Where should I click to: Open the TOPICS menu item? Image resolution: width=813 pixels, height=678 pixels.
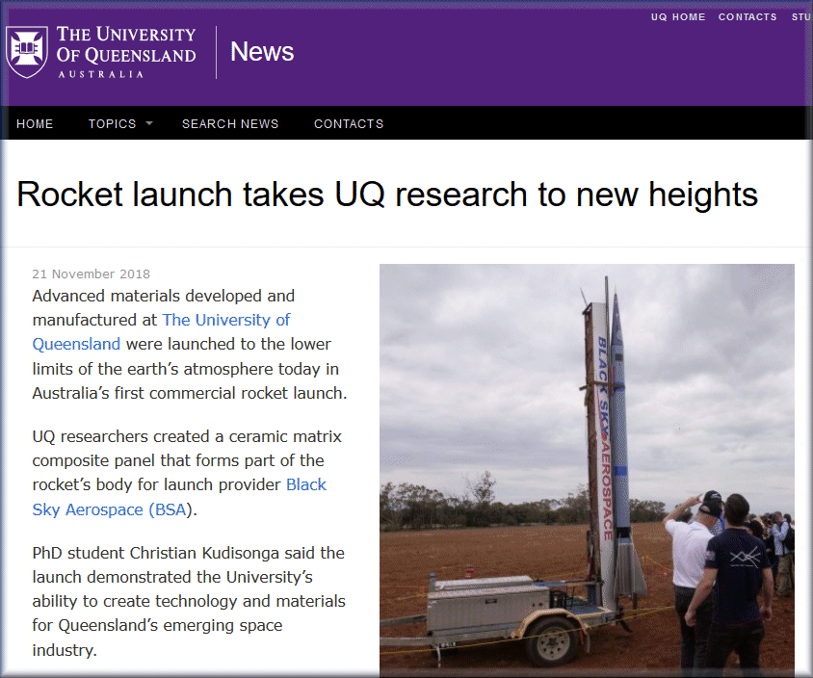pos(113,124)
